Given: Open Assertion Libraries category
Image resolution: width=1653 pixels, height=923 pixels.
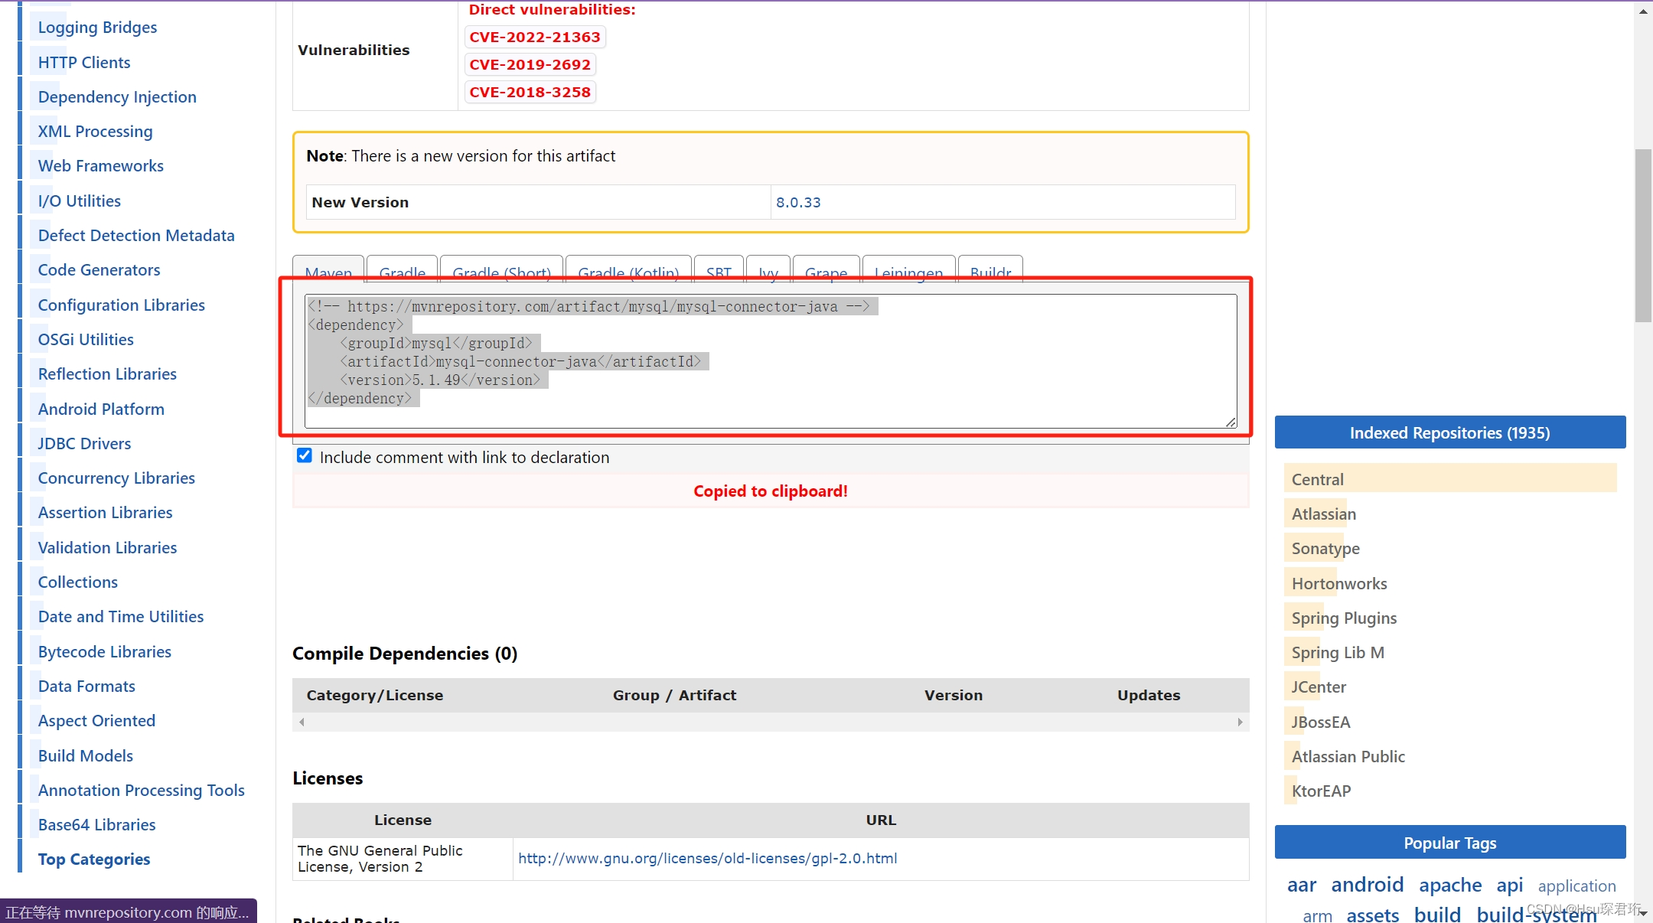Looking at the screenshot, I should pos(105,512).
